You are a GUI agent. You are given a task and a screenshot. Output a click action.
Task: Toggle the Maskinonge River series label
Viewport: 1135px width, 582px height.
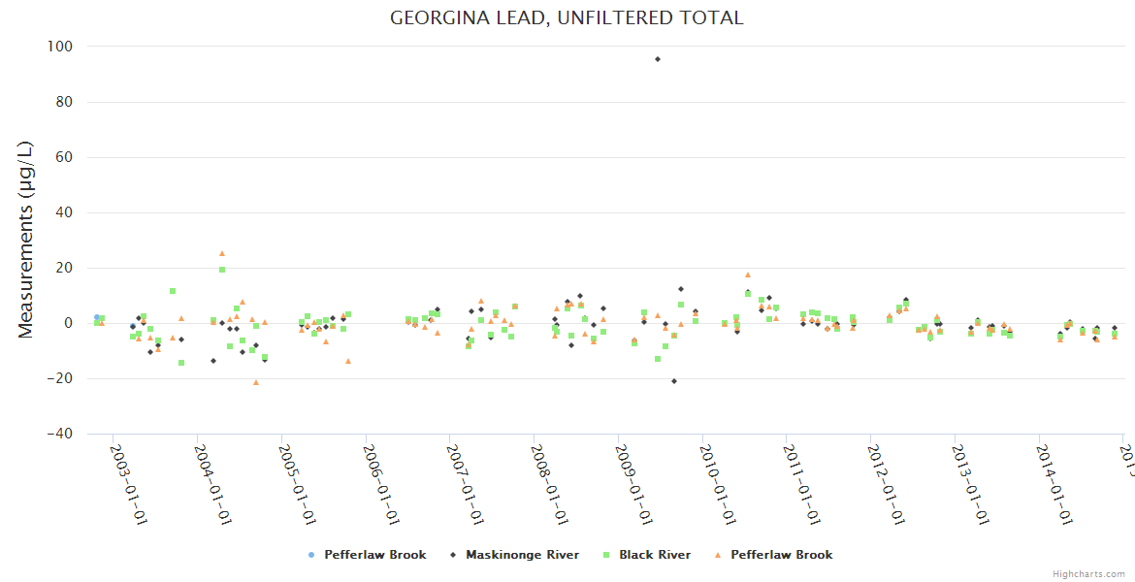point(522,555)
